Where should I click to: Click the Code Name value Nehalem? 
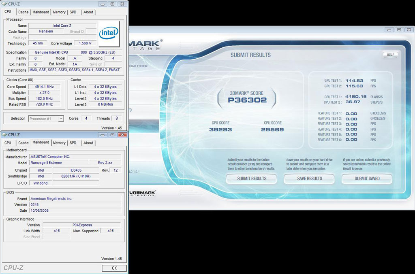[x=46, y=31]
